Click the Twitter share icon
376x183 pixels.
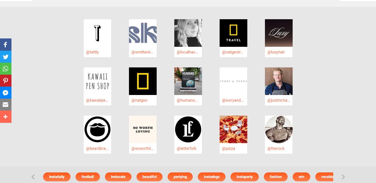click(x=6, y=57)
